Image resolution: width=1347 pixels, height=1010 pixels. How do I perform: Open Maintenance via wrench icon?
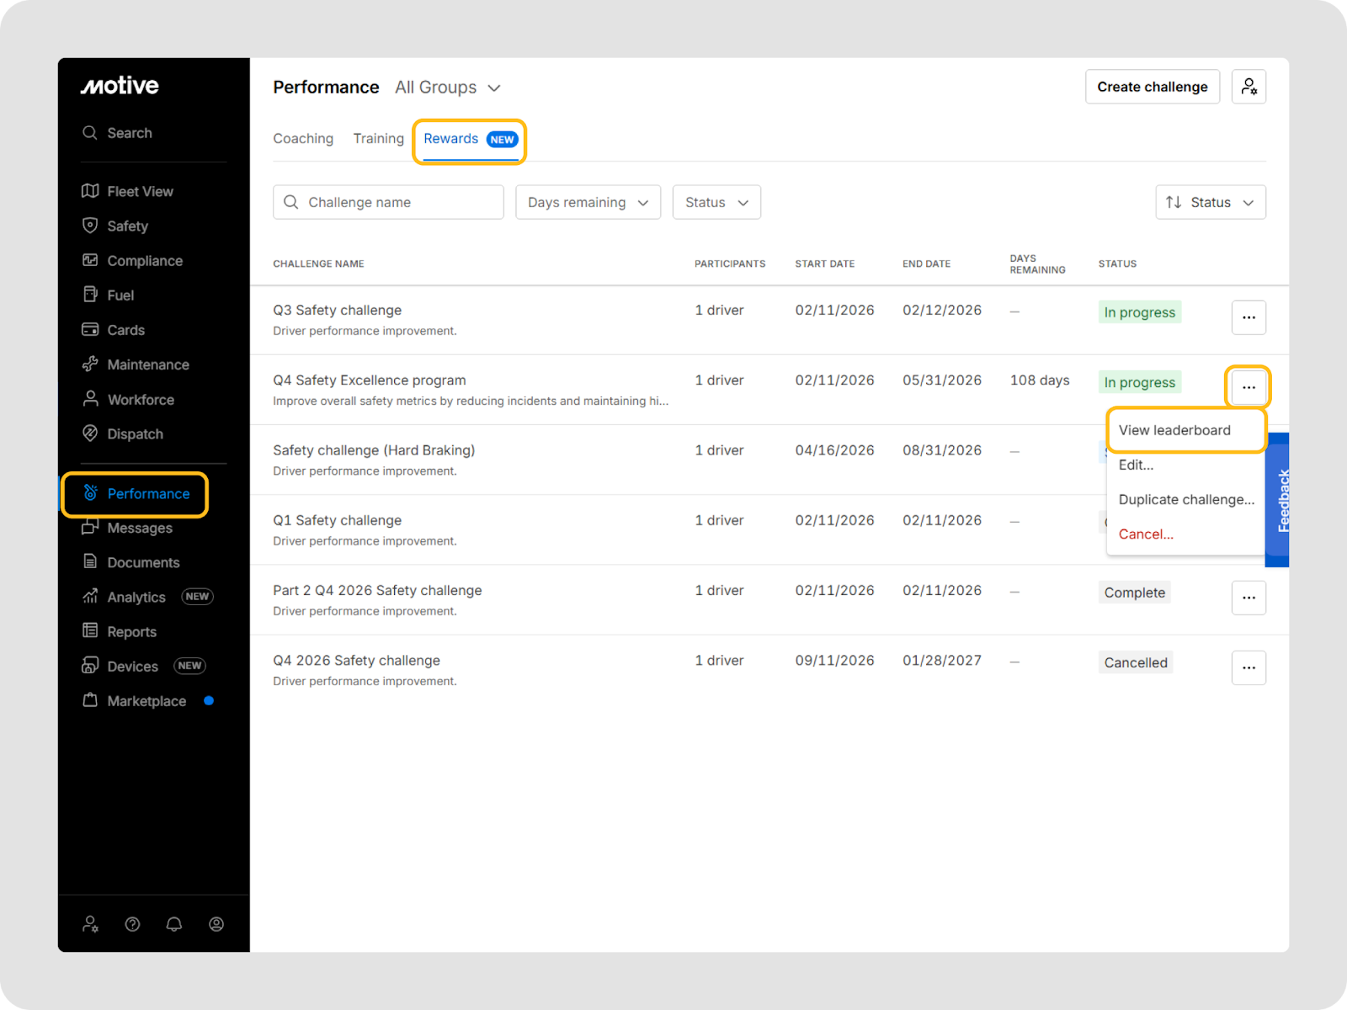click(x=90, y=364)
